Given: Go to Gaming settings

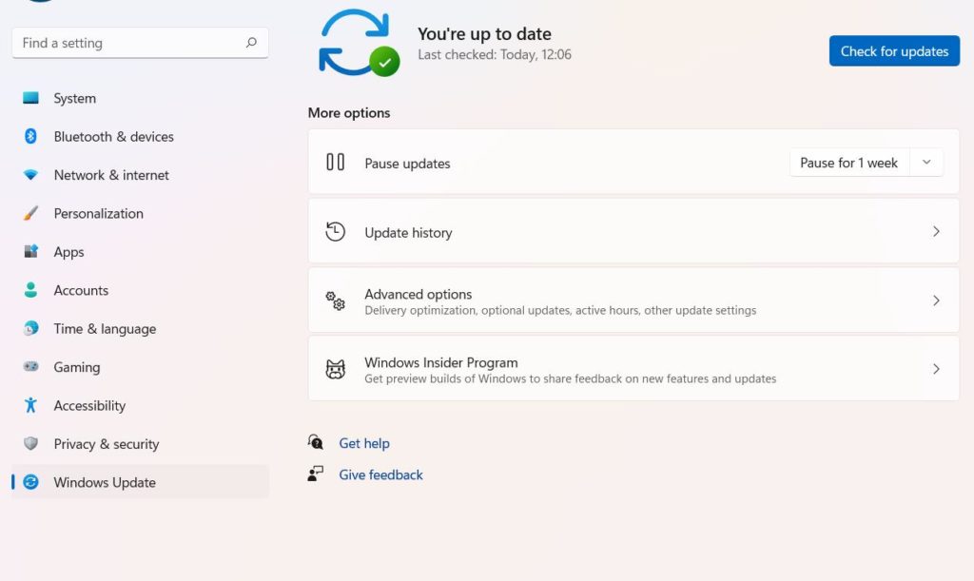Looking at the screenshot, I should pyautogui.click(x=141, y=367).
